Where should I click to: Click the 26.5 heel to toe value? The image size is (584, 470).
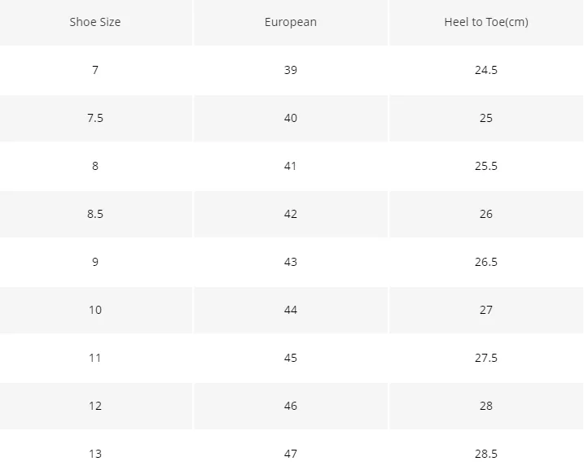click(x=486, y=262)
